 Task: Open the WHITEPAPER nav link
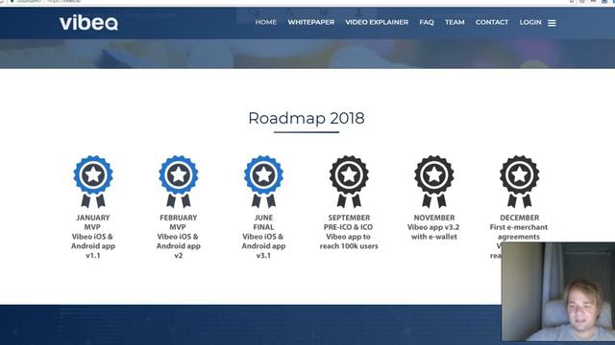pos(311,22)
